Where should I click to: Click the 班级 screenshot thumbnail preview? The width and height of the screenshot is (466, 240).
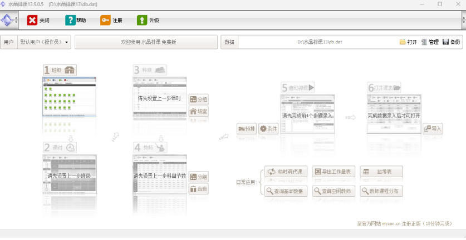[x=70, y=97]
